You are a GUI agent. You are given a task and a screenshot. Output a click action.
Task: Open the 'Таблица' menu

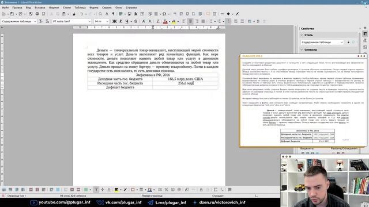[x=80, y=7]
